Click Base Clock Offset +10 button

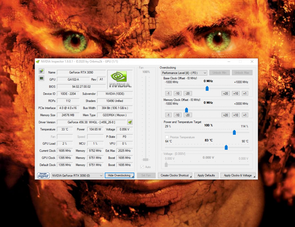point(236,93)
